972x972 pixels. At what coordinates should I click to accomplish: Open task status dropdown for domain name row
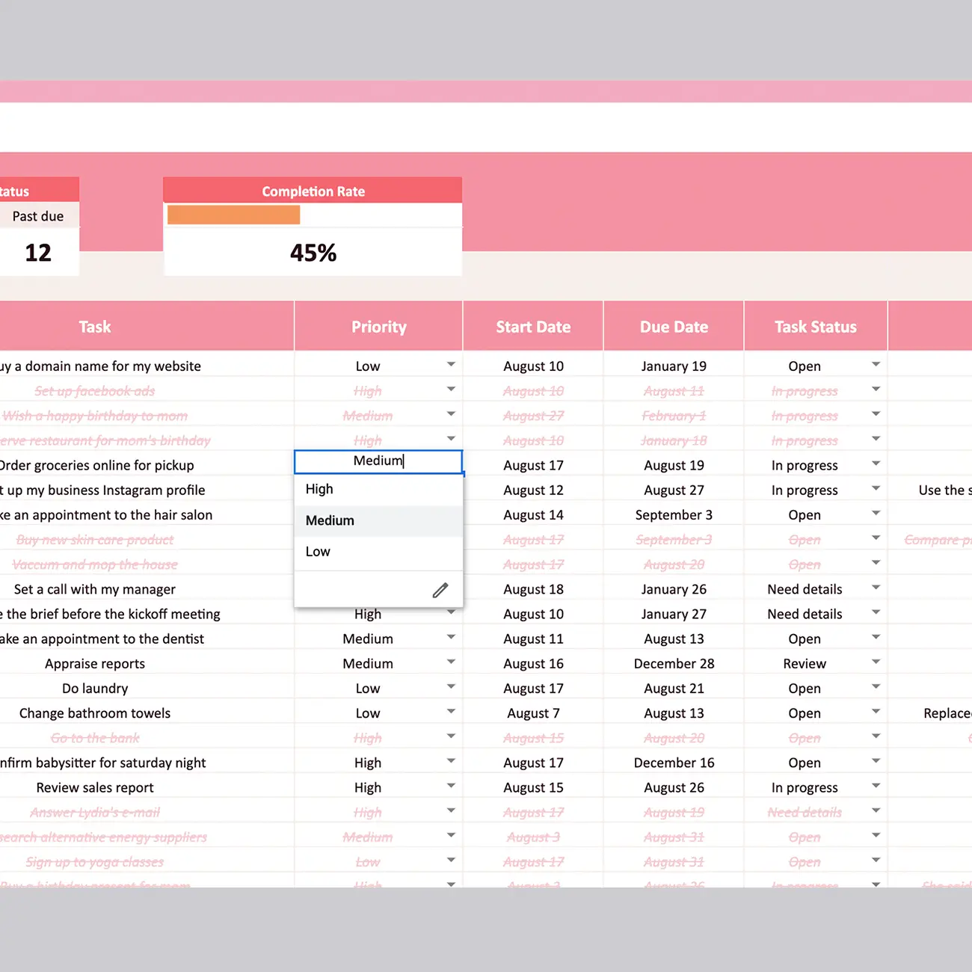pos(876,364)
